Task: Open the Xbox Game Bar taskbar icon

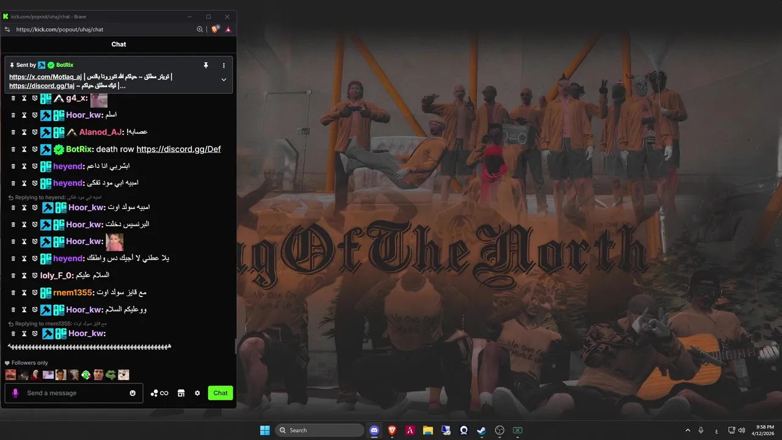Action: pos(517,430)
